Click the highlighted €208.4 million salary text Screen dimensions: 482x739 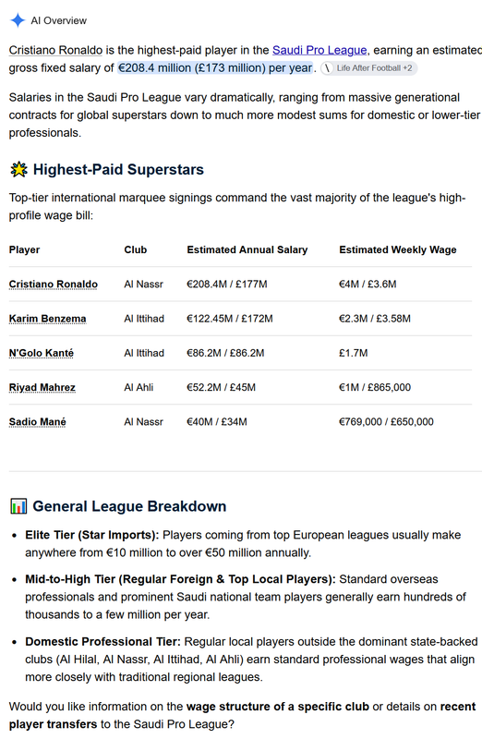(x=215, y=67)
